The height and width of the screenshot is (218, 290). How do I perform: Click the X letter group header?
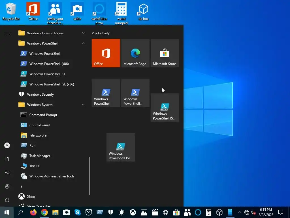coord(22,187)
